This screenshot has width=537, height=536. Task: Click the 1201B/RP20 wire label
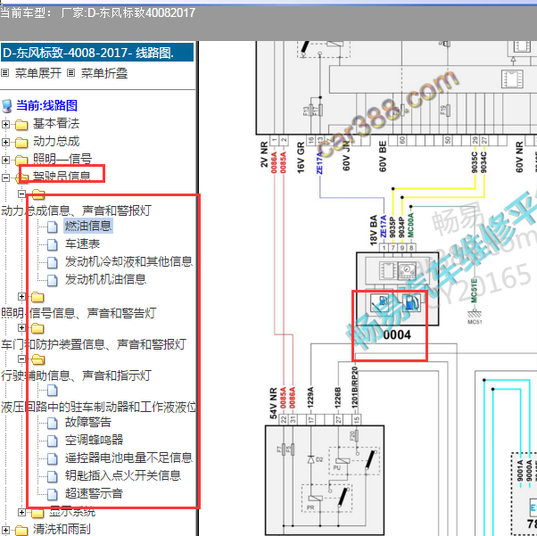355,387
